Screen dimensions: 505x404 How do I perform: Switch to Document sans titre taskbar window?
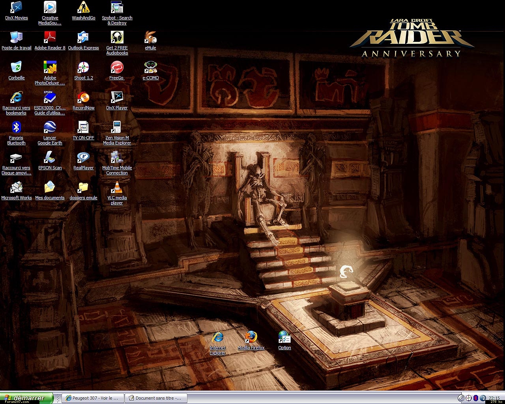tap(156, 398)
